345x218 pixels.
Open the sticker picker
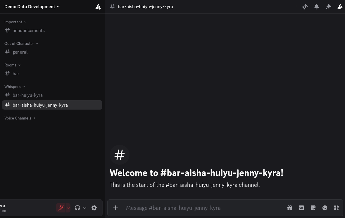[x=313, y=208]
